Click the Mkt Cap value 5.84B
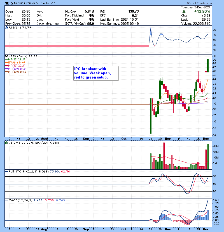The height and width of the screenshot is (232, 224). click(x=89, y=11)
